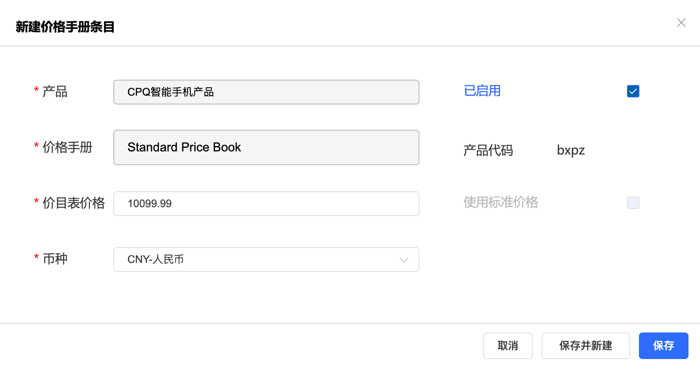This screenshot has width=700, height=371.
Task: Click the greyed 使用标准价格 label
Action: 500,202
